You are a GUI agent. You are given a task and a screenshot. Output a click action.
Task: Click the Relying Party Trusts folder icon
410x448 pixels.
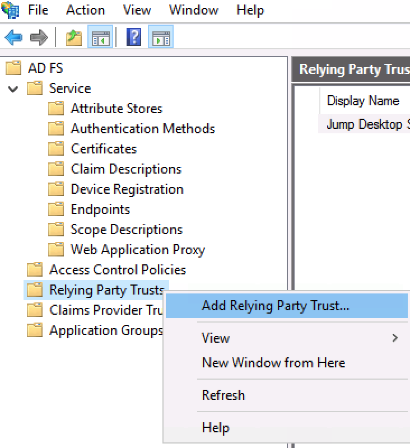coord(35,290)
